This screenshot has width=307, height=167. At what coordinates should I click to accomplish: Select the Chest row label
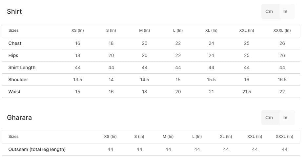(x=15, y=43)
